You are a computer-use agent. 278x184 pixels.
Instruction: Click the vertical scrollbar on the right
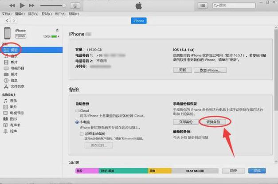pos(276,70)
